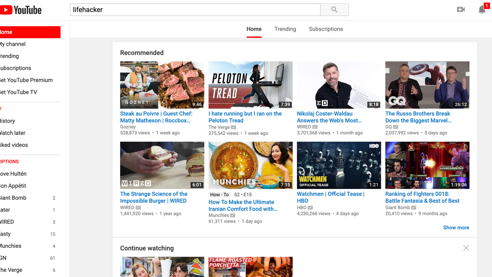Open Flame-Roasted Porchetta thumbnail in Continue watching
Viewport: 492px width, 277px height.
point(251,267)
